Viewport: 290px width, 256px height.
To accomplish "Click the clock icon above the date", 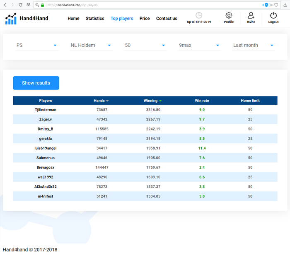I will [199, 15].
